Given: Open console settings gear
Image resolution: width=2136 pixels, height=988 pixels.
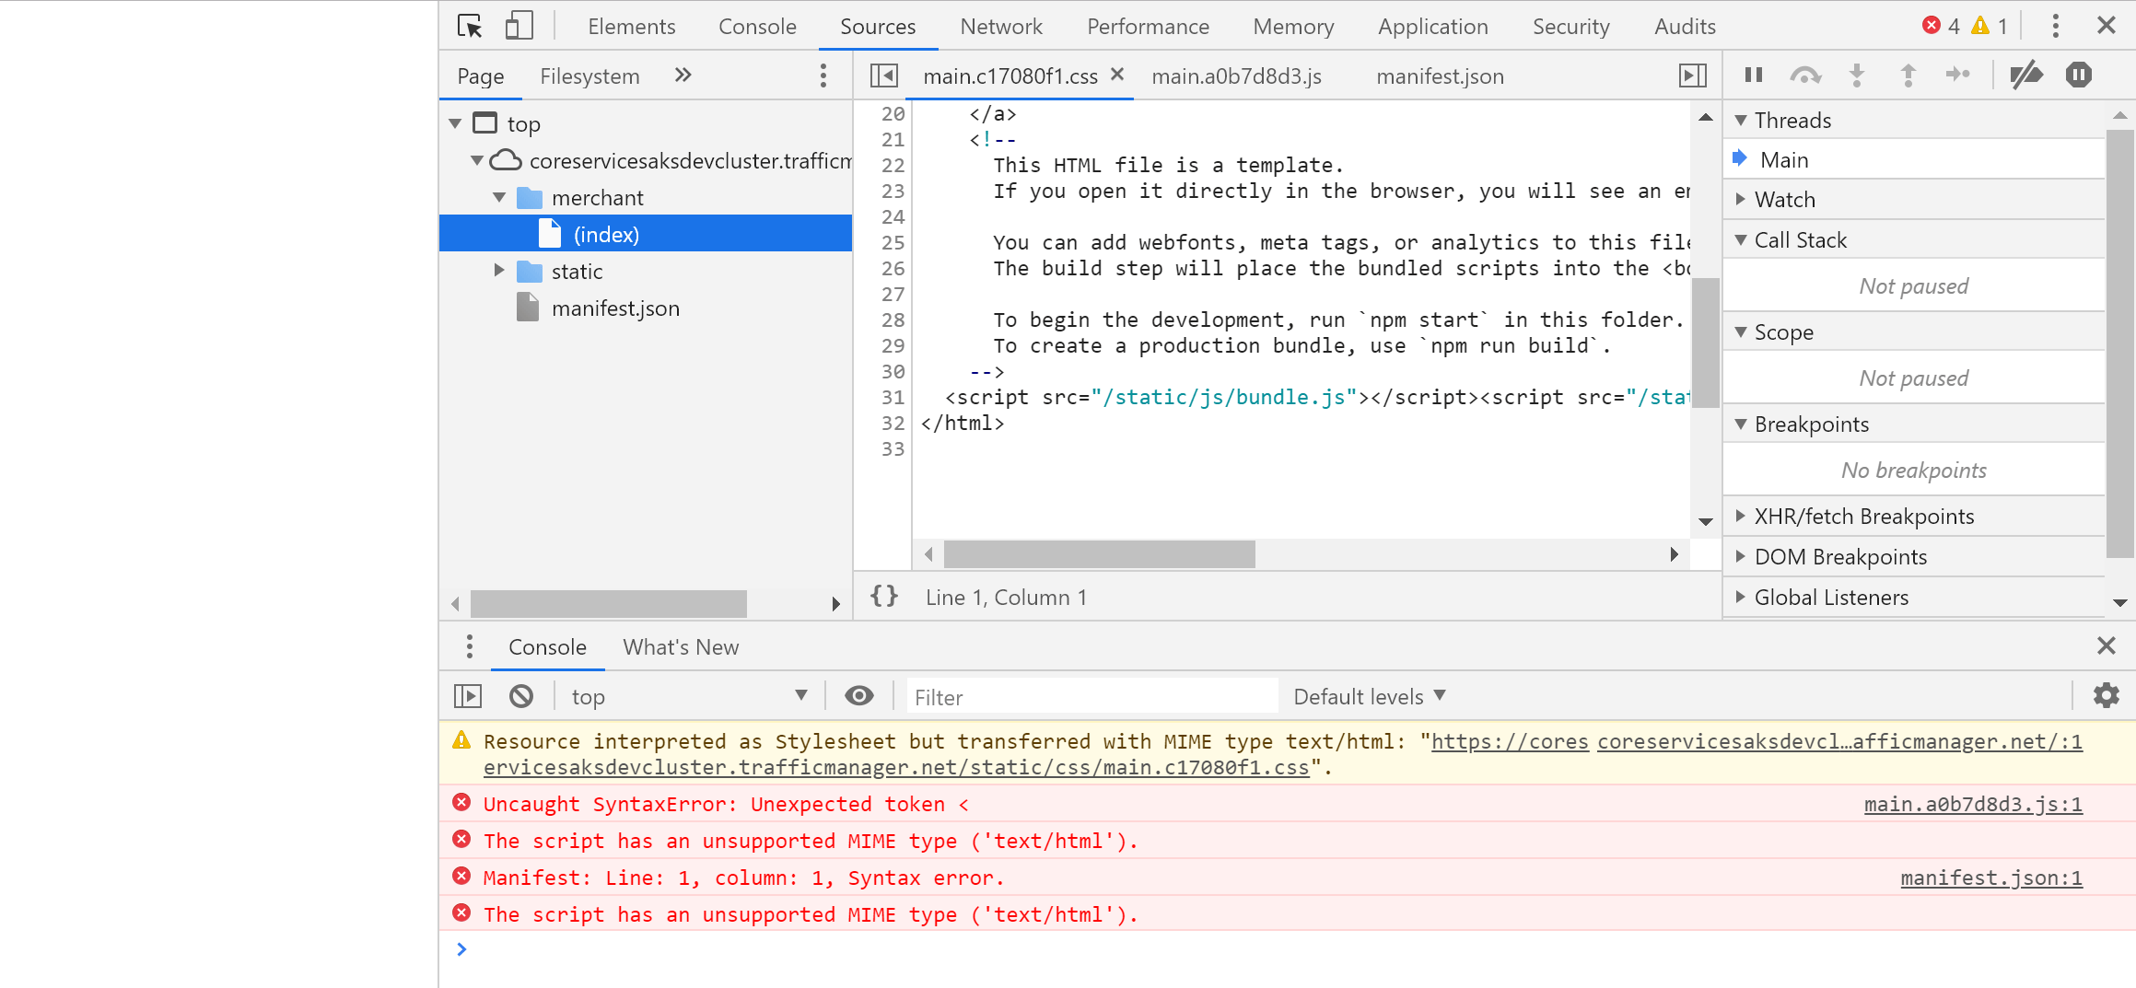Looking at the screenshot, I should click(2106, 695).
